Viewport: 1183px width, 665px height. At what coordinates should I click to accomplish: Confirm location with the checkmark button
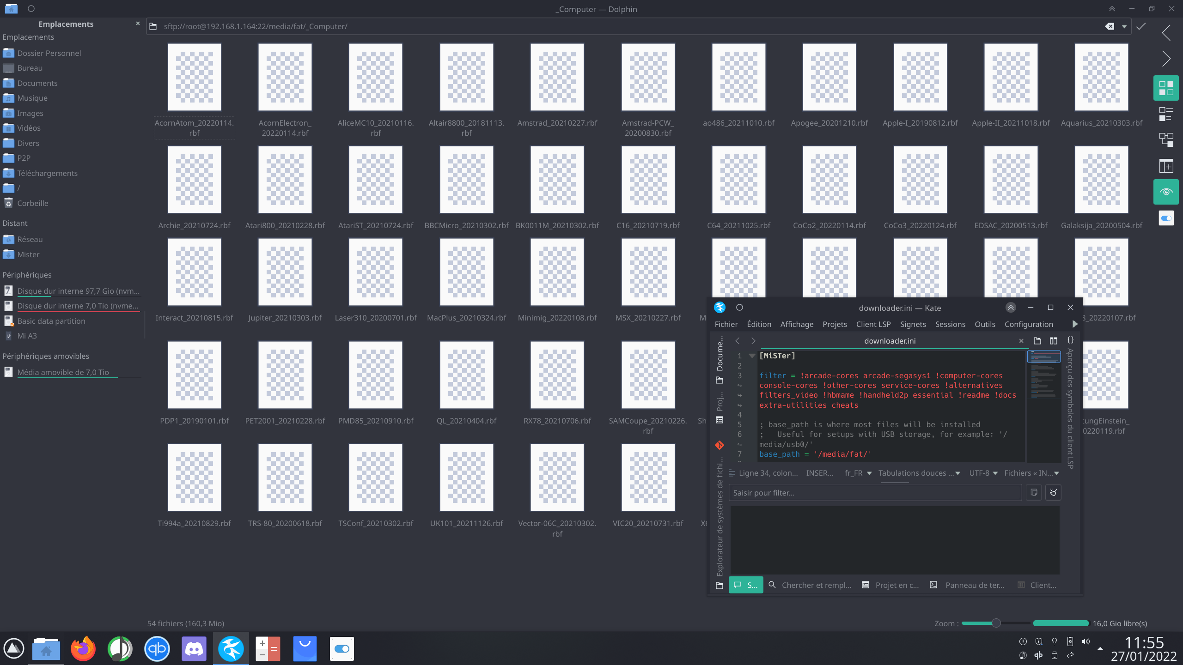coord(1141,26)
